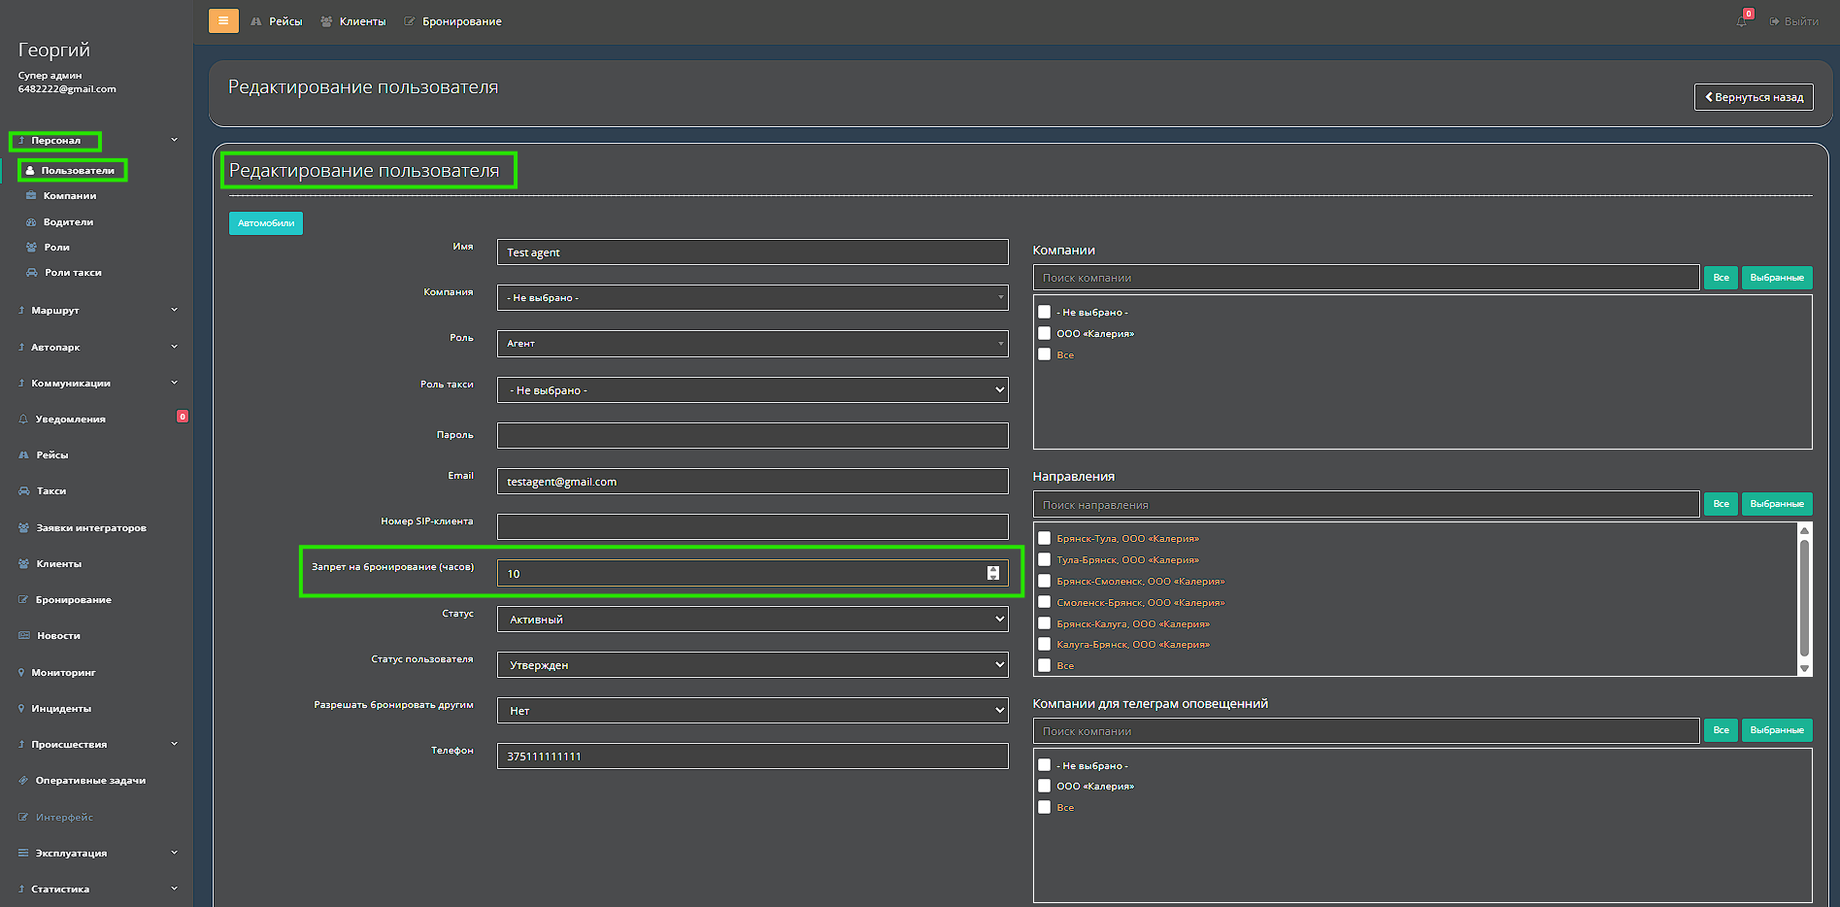Enable Смоленск-Брянск direction checkbox
The image size is (1840, 907).
(1045, 602)
